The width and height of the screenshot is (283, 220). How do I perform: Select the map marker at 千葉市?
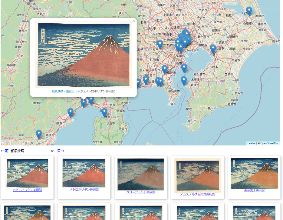click(213, 49)
